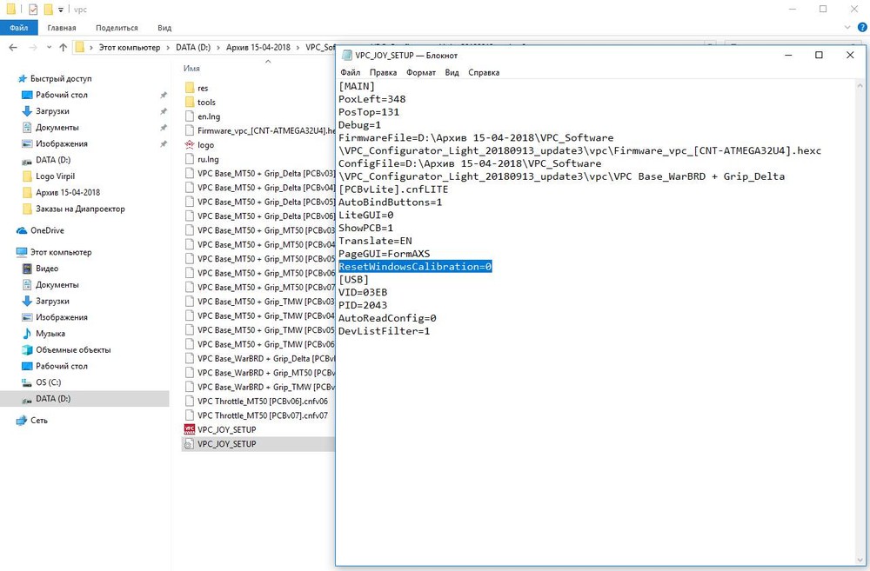Click the 'VID=03EB' line in Notepad
The width and height of the screenshot is (870, 571).
[363, 292]
